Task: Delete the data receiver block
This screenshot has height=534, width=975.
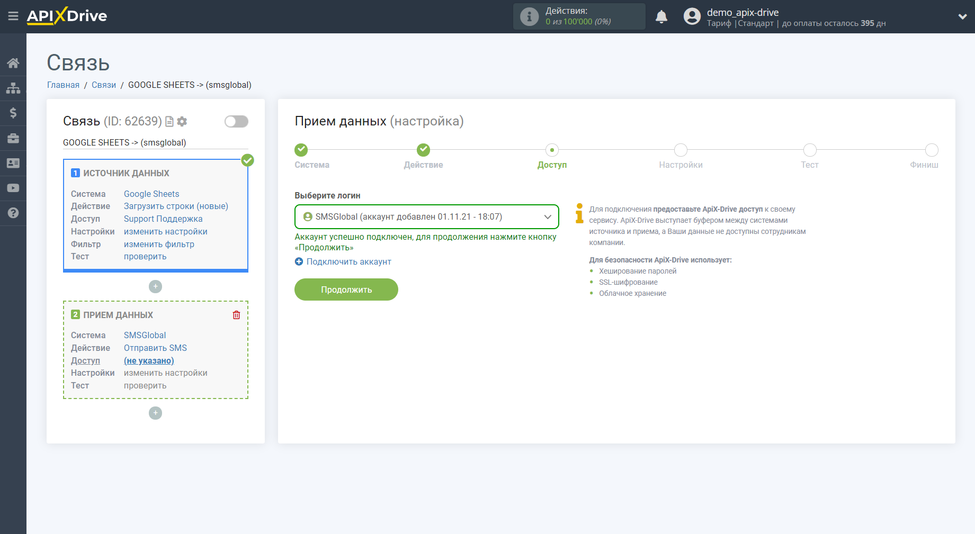Action: (236, 315)
